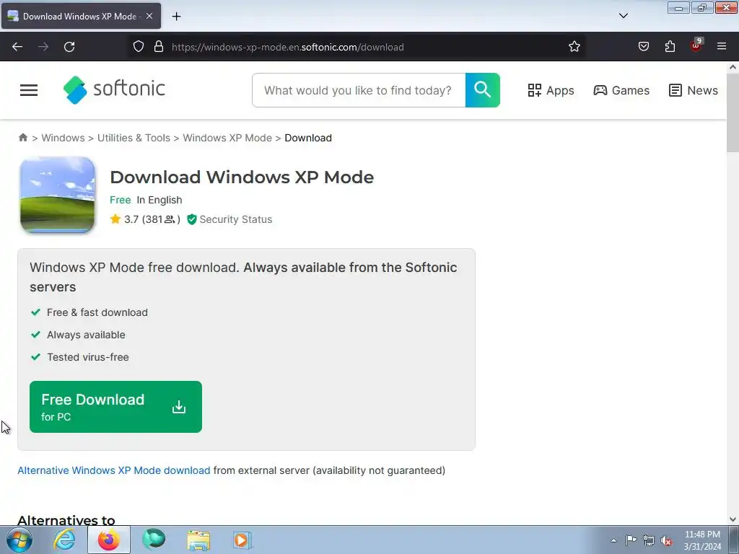Viewport: 739px width, 554px height.
Task: Select the Download Windows XP Mode tab
Action: [x=81, y=16]
